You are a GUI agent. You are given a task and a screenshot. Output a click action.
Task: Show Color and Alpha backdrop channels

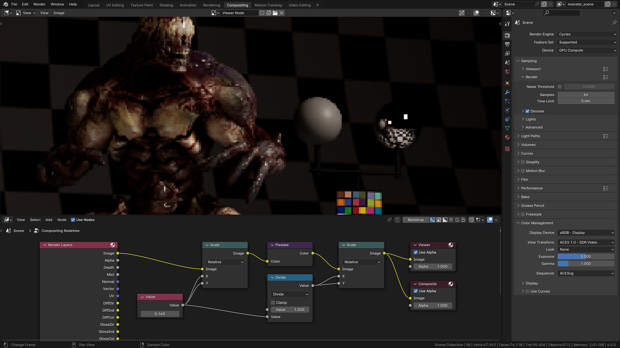coord(433,220)
